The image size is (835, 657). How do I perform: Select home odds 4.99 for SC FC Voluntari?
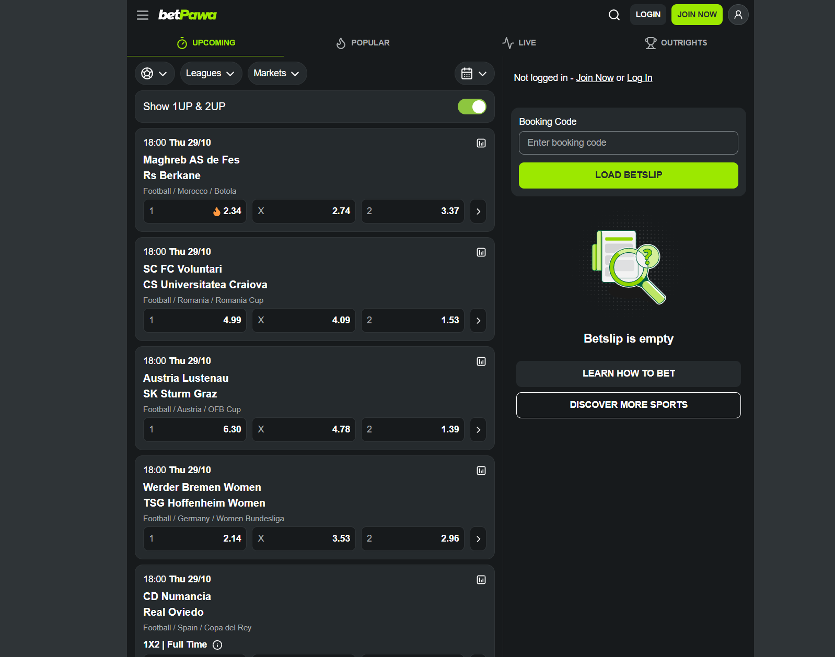coord(195,321)
